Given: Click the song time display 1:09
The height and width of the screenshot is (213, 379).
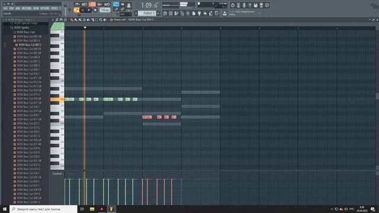Looking at the screenshot, I should (x=149, y=5).
